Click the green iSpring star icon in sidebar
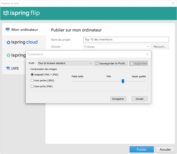 click(x=8, y=55)
